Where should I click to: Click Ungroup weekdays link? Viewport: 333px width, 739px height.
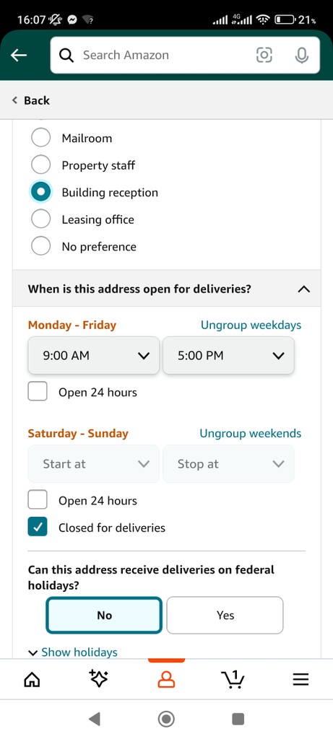click(251, 325)
